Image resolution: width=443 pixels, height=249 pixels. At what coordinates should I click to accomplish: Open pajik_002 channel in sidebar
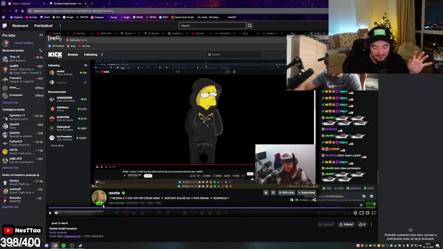[23, 160]
